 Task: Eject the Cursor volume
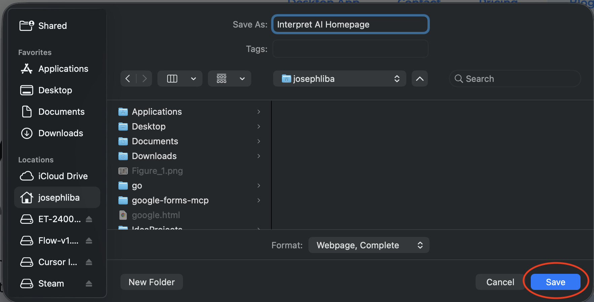pos(89,262)
